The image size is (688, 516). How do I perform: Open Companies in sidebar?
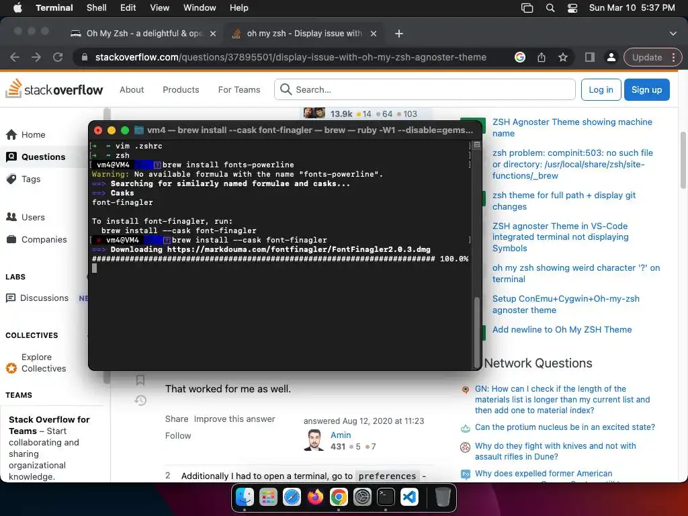tap(36, 240)
